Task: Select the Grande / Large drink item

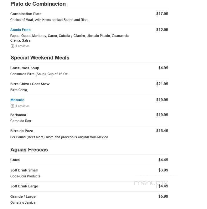Action: tap(23, 196)
